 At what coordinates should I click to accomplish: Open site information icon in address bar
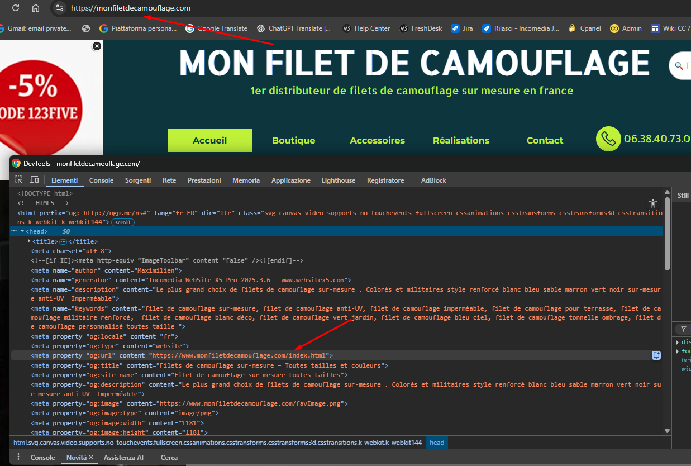[x=60, y=8]
